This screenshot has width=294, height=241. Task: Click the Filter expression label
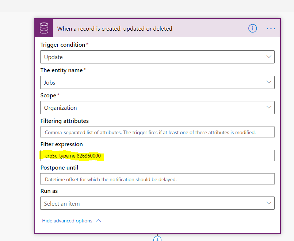pos(61,144)
